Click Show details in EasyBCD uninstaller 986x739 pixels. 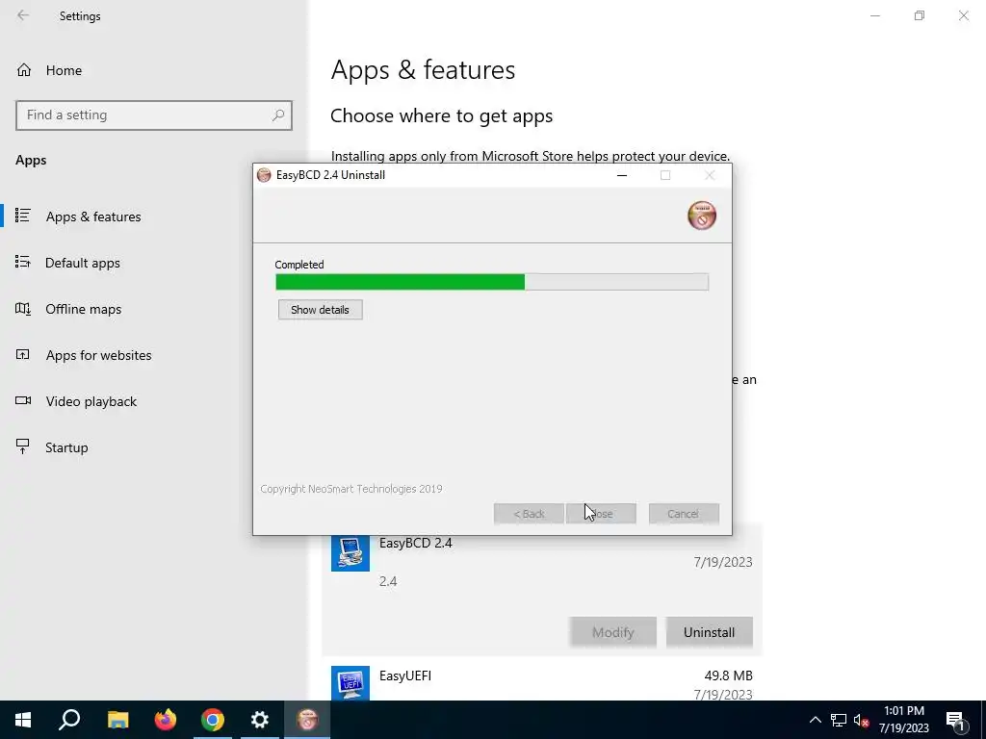pyautogui.click(x=320, y=310)
